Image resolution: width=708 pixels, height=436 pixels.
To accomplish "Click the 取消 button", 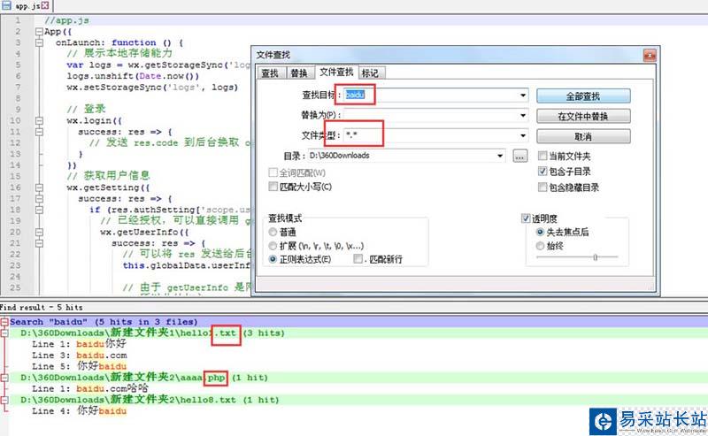I will [x=583, y=136].
